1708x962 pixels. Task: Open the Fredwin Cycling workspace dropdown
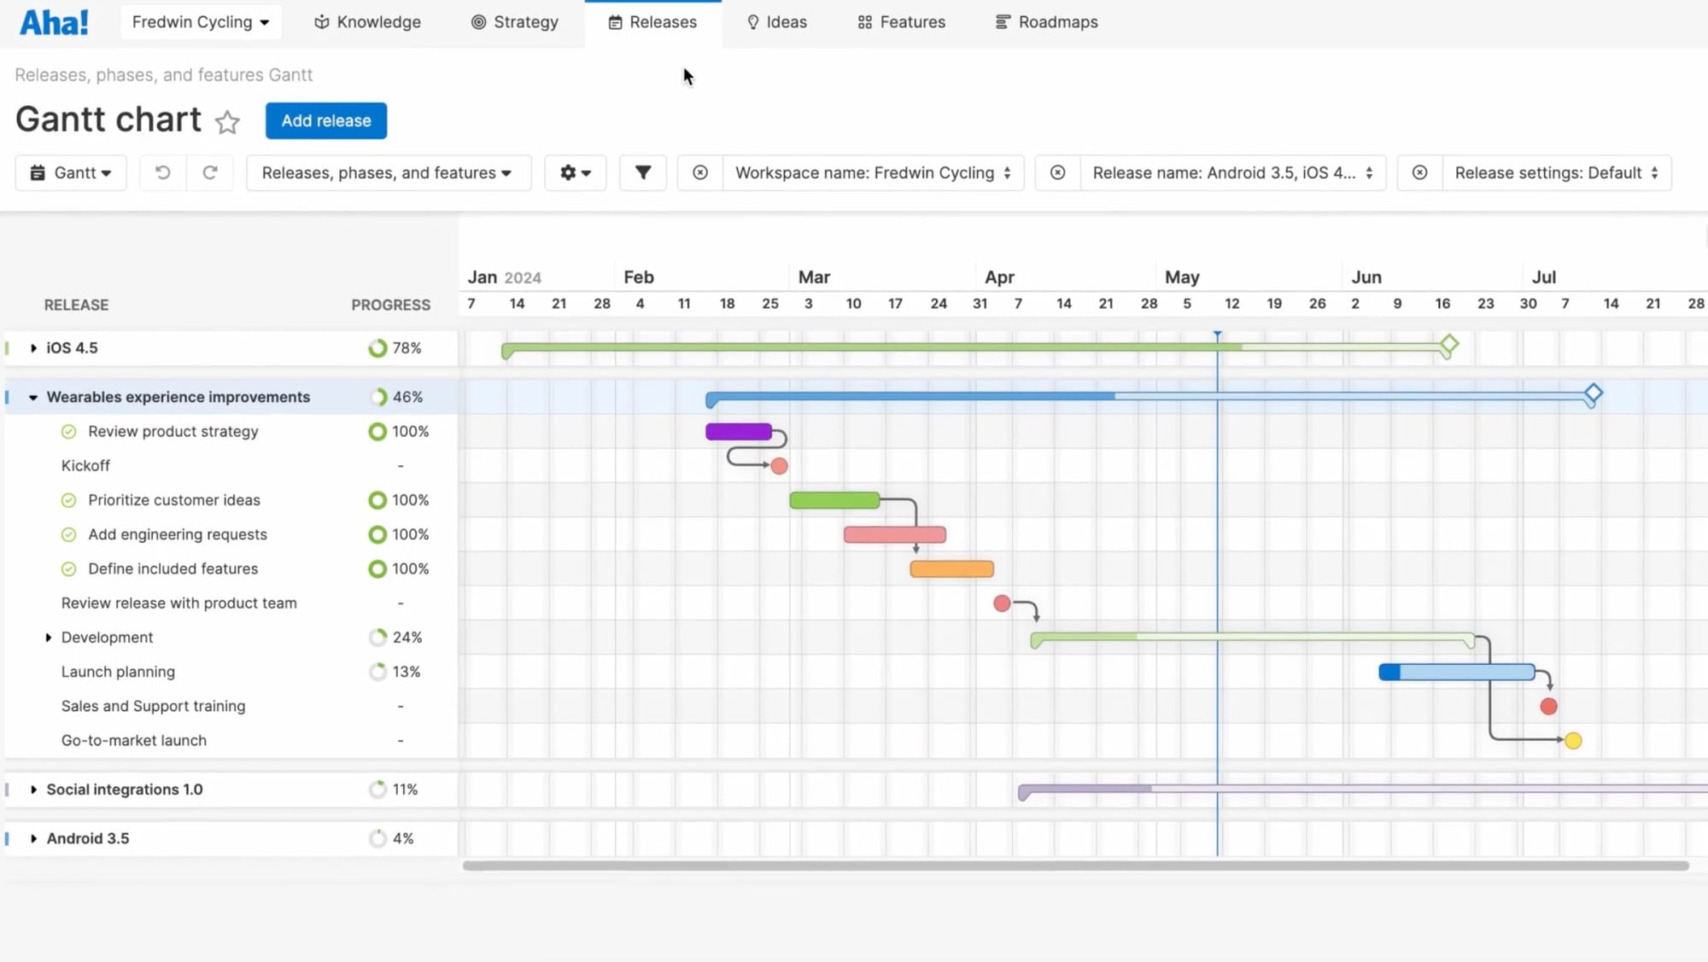click(200, 22)
